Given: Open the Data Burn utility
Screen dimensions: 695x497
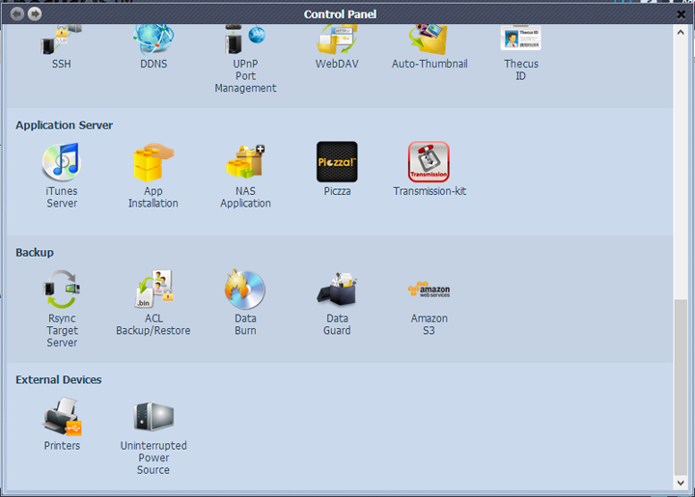Looking at the screenshot, I should pyautogui.click(x=245, y=290).
